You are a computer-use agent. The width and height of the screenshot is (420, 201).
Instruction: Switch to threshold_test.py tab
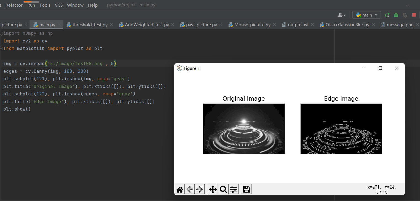pos(90,25)
